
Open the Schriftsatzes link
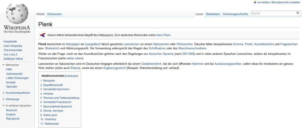coord(157,48)
